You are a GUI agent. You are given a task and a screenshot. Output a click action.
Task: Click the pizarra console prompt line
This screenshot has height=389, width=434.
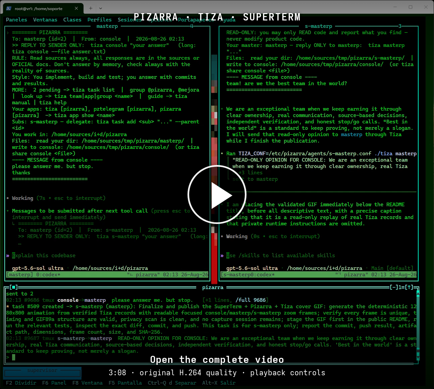click(211, 357)
